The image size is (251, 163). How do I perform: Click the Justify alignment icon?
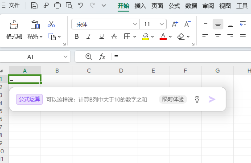point(243,37)
